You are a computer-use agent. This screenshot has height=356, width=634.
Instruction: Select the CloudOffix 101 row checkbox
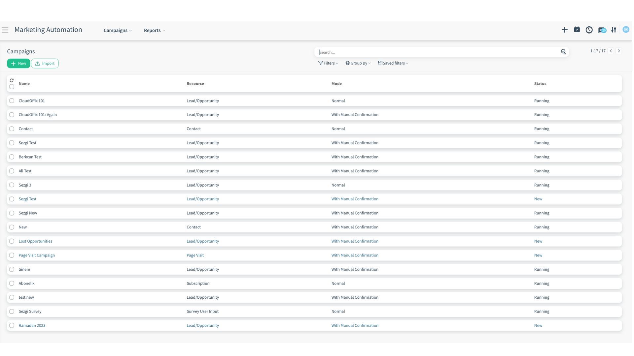click(x=12, y=101)
